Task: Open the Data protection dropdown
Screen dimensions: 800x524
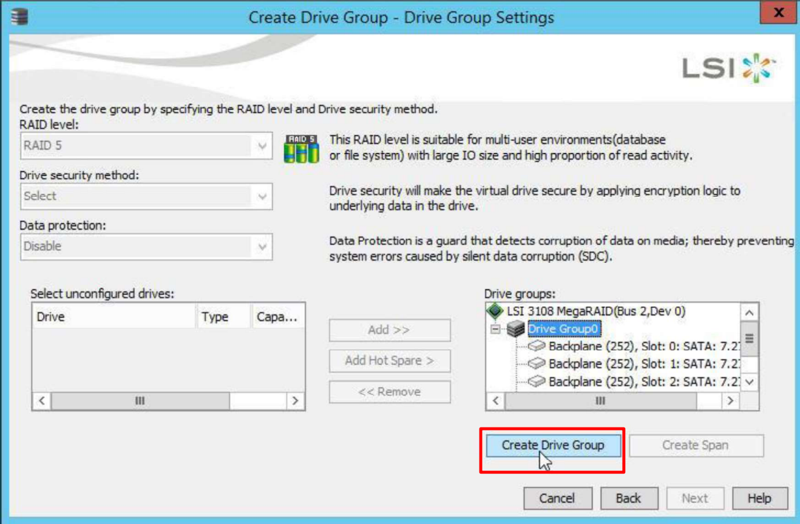Action: pyautogui.click(x=262, y=247)
